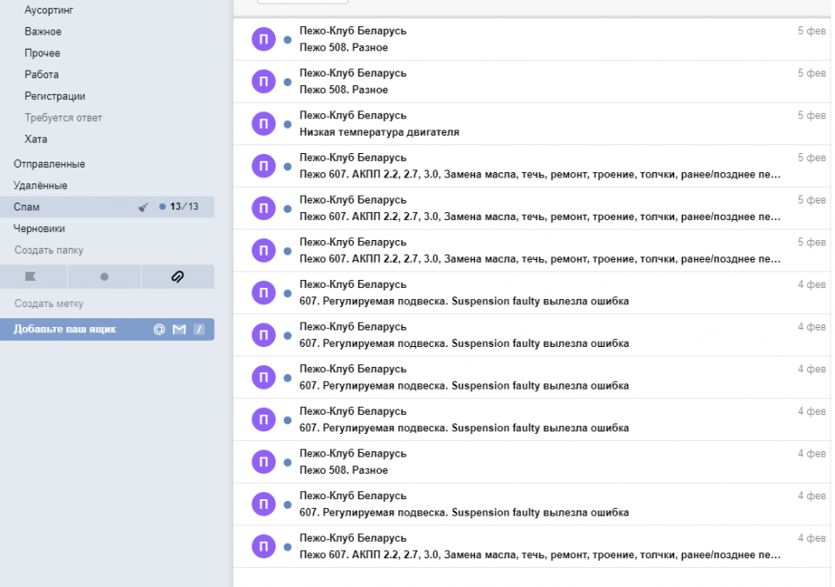
Task: Click the 13/13 unread counter in Спам
Action: point(184,207)
